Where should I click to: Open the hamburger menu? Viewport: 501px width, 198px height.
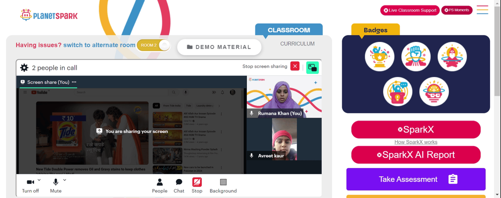482,10
